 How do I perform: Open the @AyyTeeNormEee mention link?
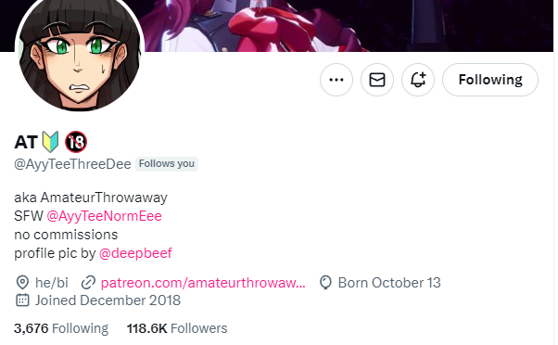pos(104,216)
